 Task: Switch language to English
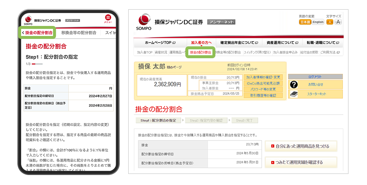[318, 22]
